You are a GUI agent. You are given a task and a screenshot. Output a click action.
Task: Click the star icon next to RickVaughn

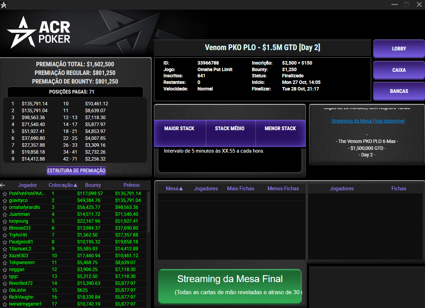(4, 297)
